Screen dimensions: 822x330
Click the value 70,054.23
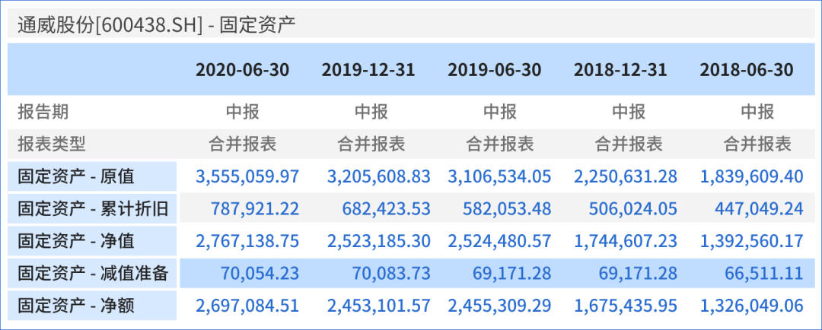coord(260,273)
